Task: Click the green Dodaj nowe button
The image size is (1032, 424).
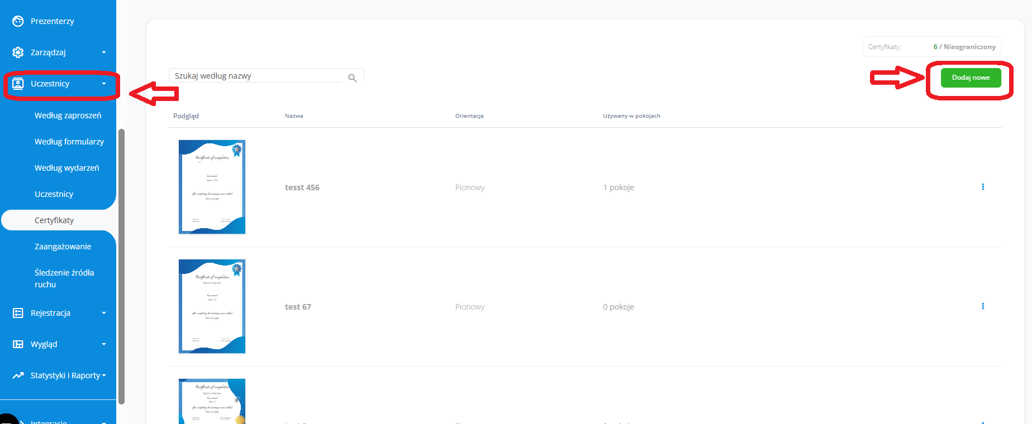Action: [971, 78]
